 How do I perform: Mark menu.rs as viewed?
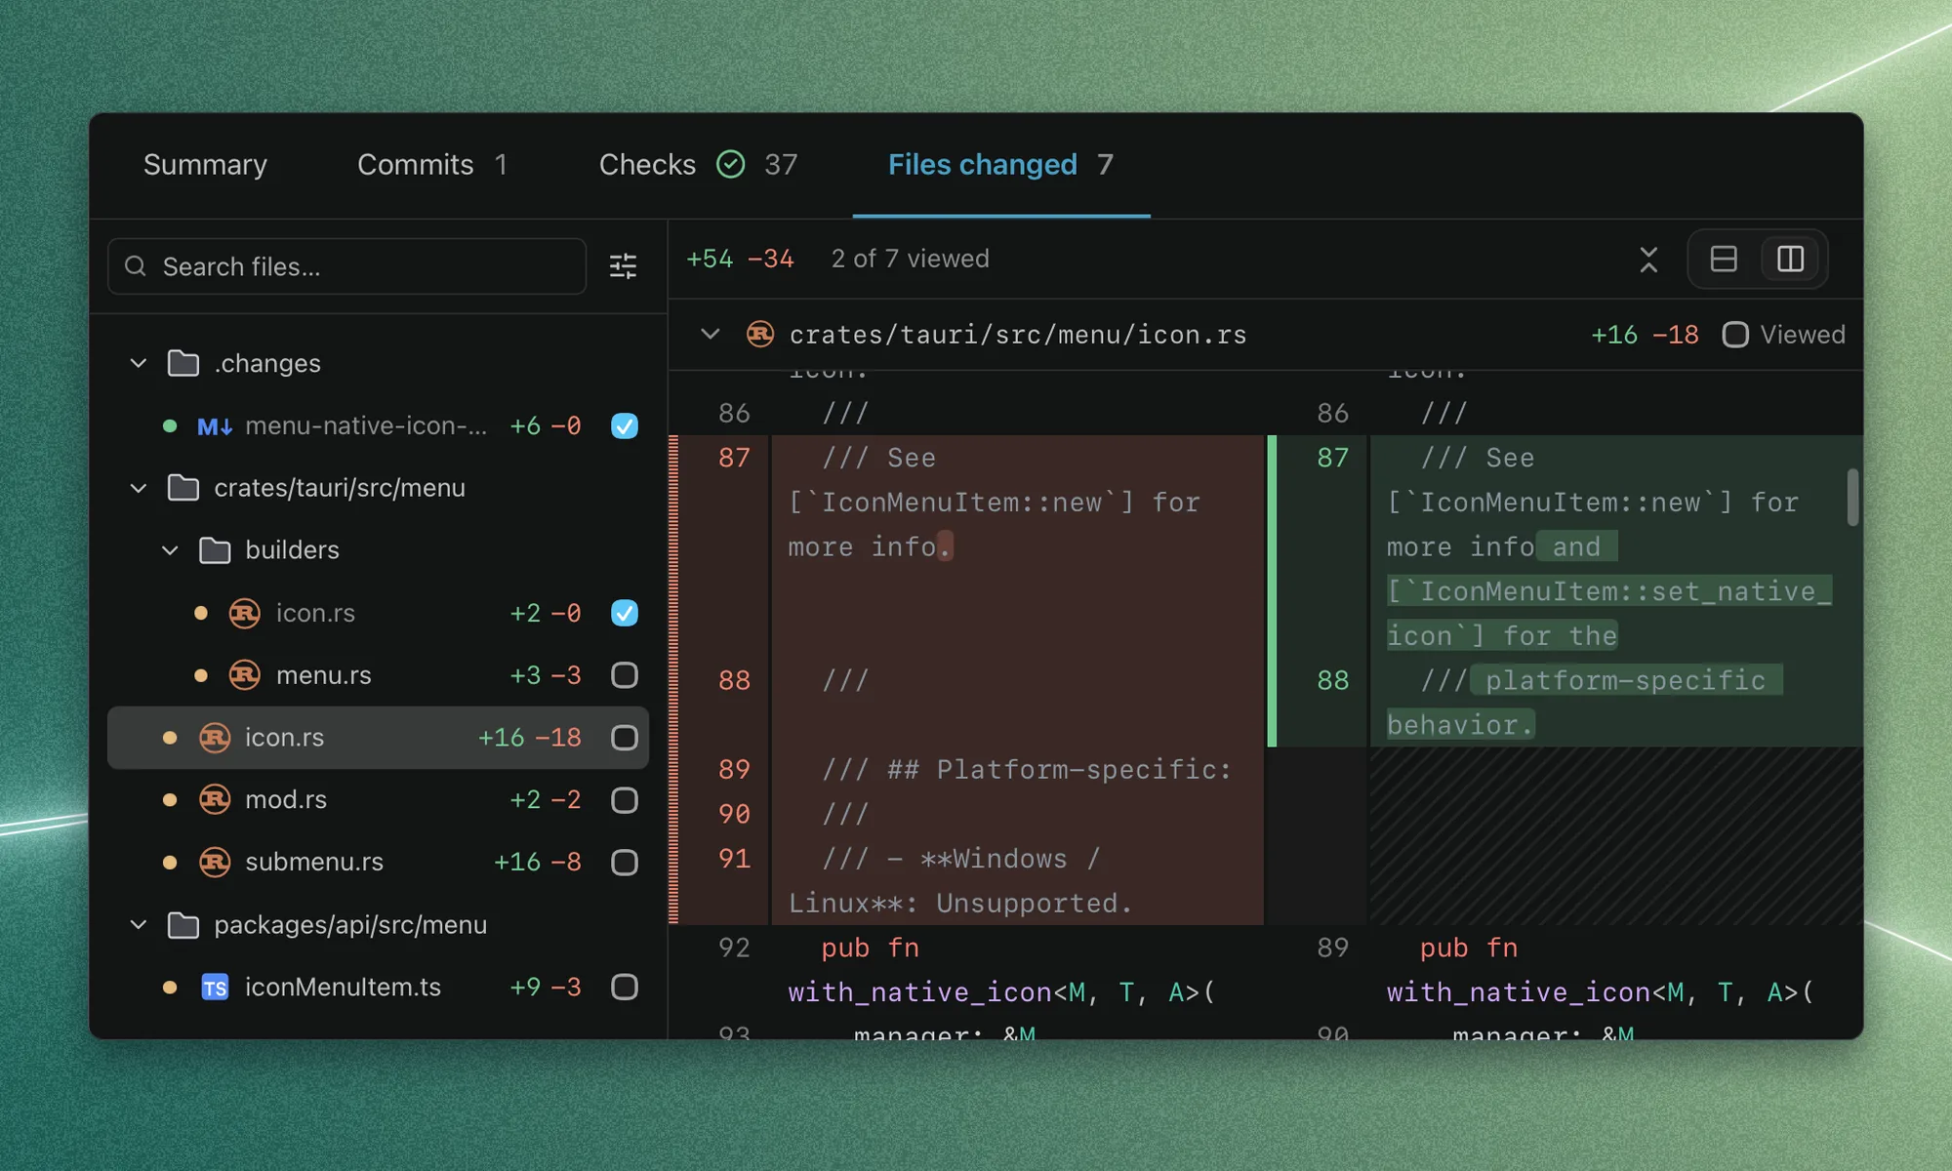(625, 675)
